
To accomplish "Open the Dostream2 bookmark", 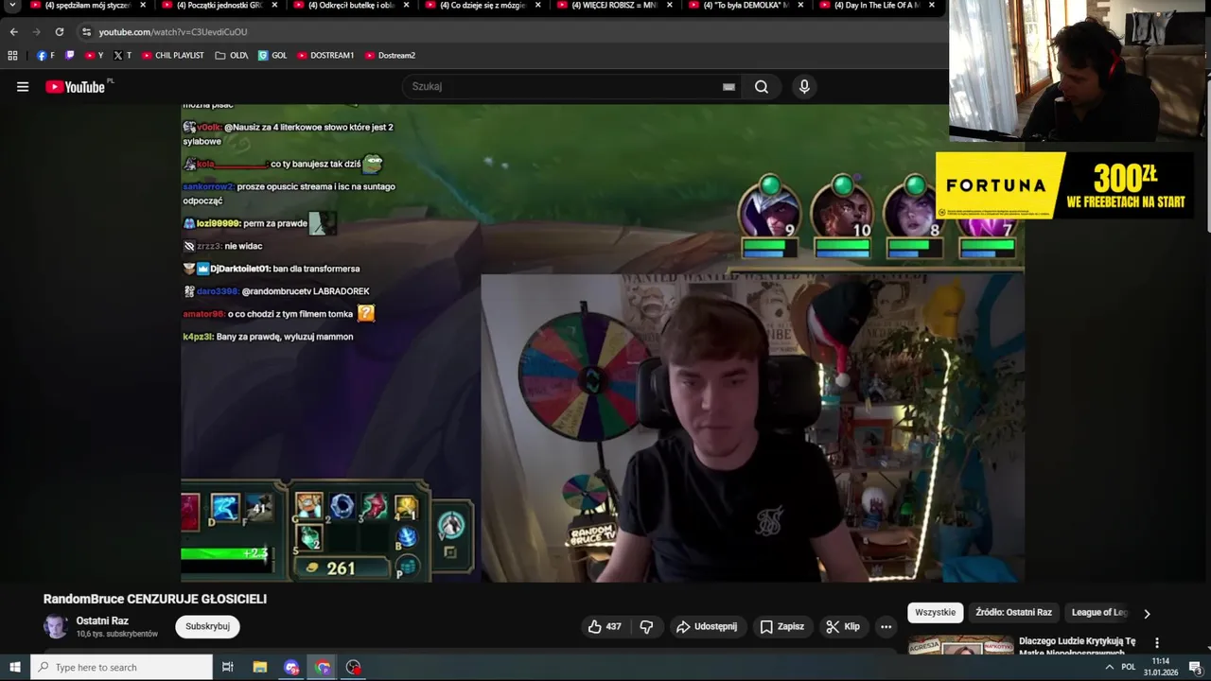I will click(390, 56).
